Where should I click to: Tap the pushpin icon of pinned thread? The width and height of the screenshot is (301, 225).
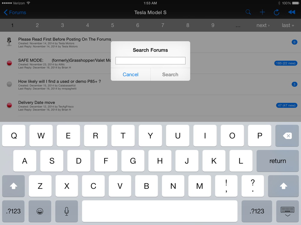pos(9,42)
